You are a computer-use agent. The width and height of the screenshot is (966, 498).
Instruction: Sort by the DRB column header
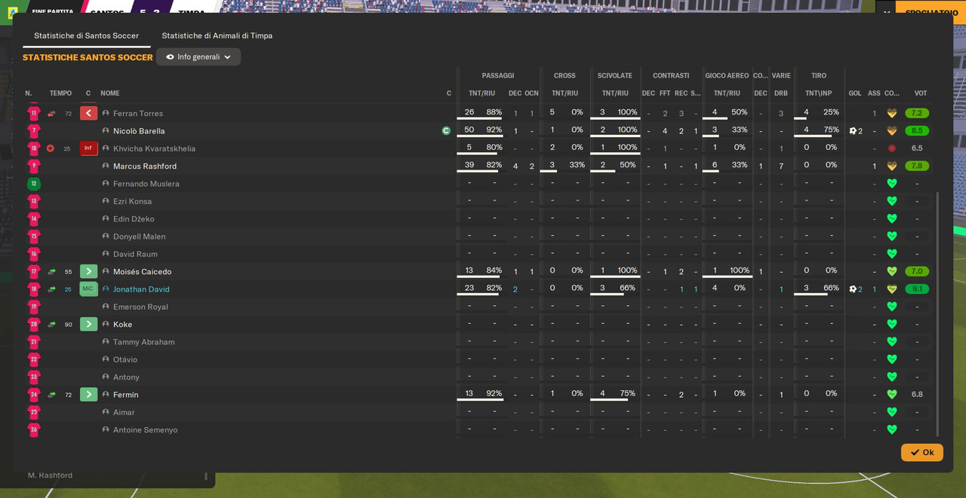point(781,93)
